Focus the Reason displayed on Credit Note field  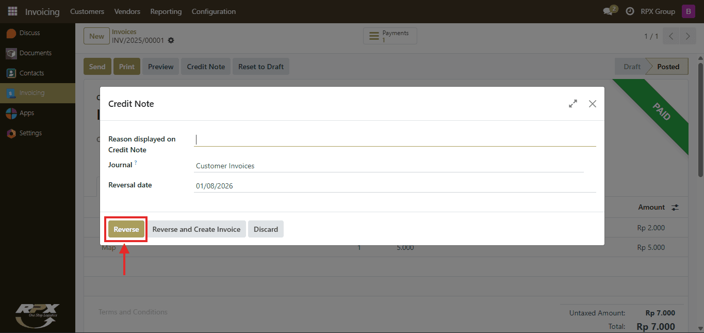395,139
